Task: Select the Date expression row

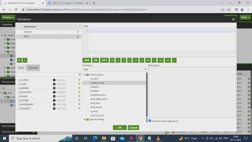Action: 49,36
